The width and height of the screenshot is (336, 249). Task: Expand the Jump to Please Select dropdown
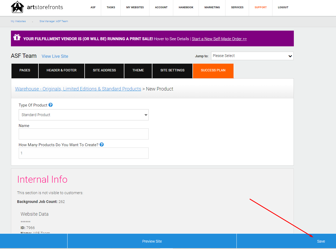coord(252,56)
